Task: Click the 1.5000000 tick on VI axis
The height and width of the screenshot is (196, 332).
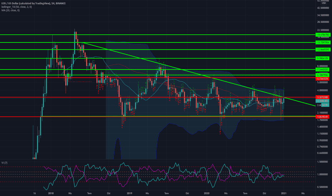Action: pos(323,162)
